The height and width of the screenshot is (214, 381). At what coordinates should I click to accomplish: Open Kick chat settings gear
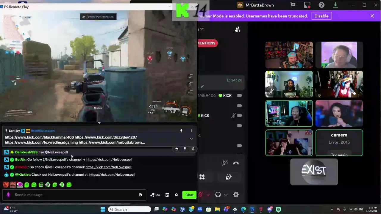(176, 195)
